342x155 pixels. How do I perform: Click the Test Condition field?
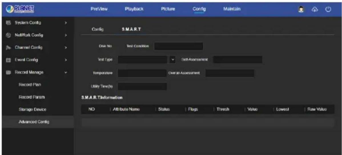(x=179, y=46)
